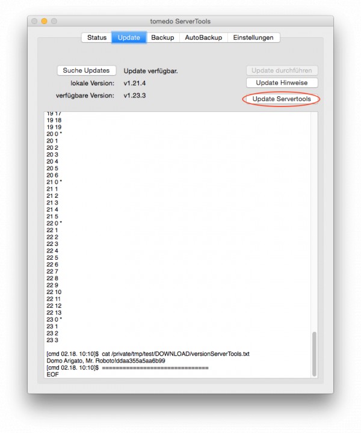The image size is (361, 433).
Task: Click the local version value v1.21.4
Action: pyautogui.click(x=135, y=83)
